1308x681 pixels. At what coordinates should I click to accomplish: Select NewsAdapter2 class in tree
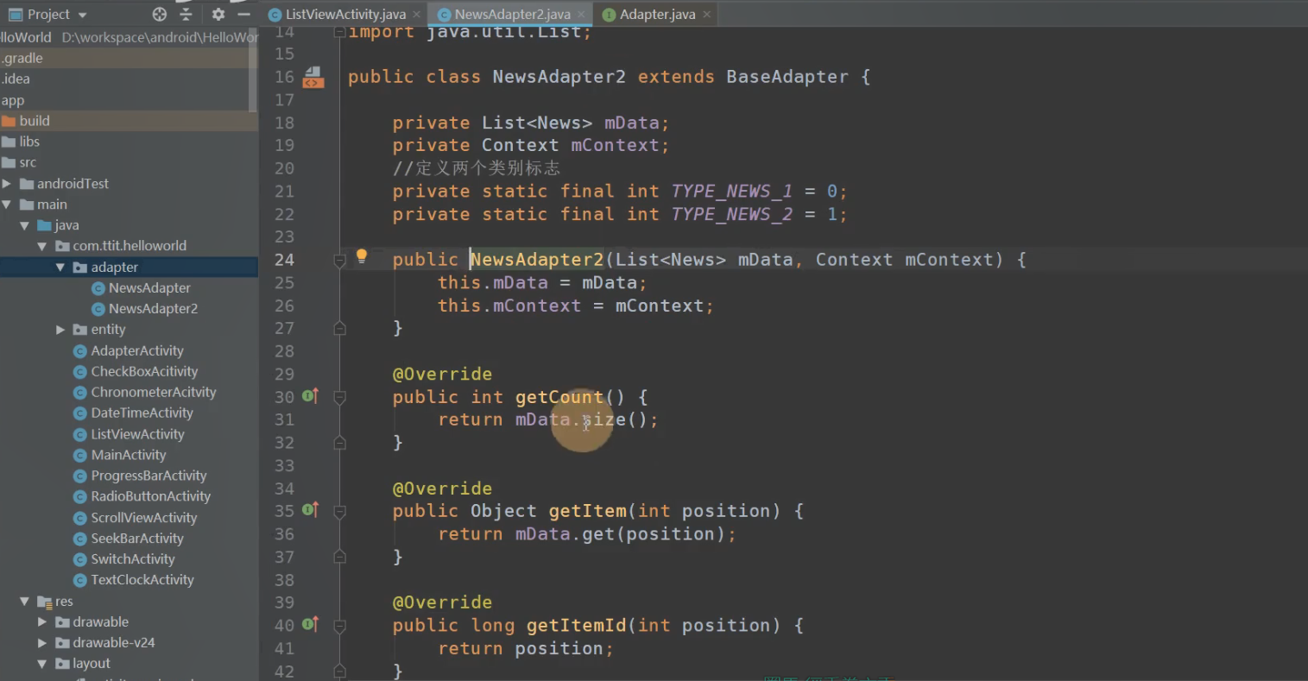coord(153,309)
